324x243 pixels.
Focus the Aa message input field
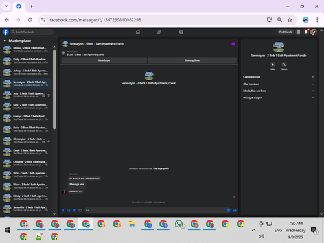[x=155, y=210]
